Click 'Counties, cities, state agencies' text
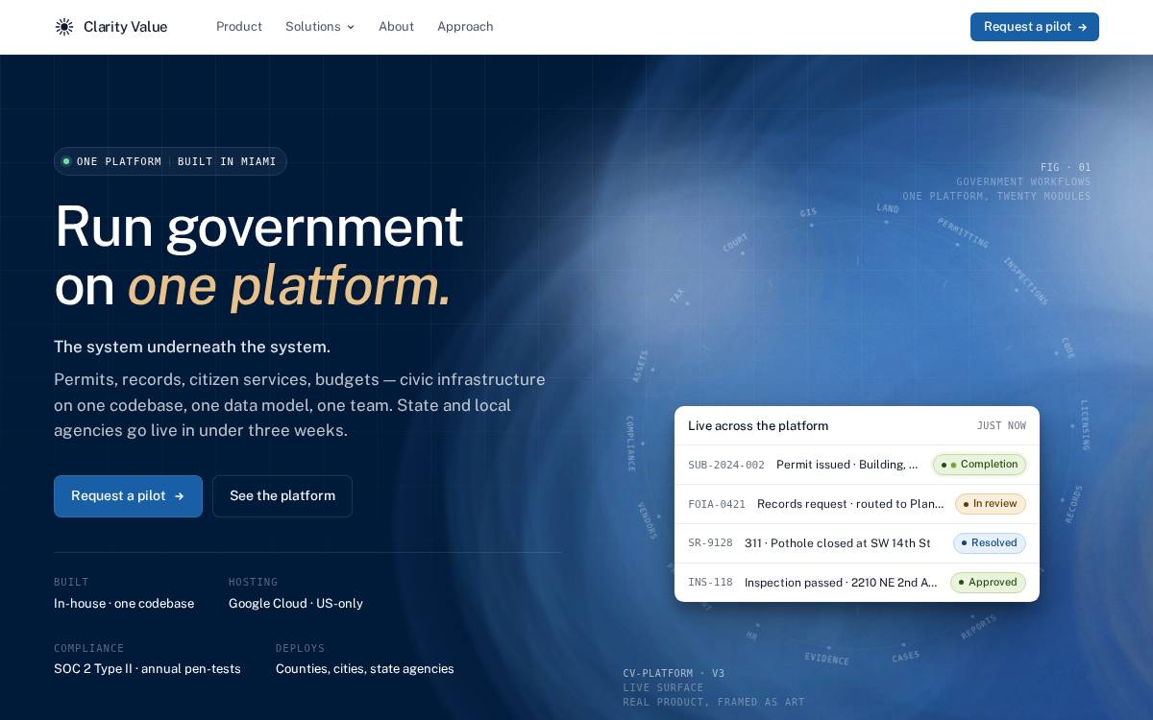This screenshot has height=720, width=1153. coord(365,669)
